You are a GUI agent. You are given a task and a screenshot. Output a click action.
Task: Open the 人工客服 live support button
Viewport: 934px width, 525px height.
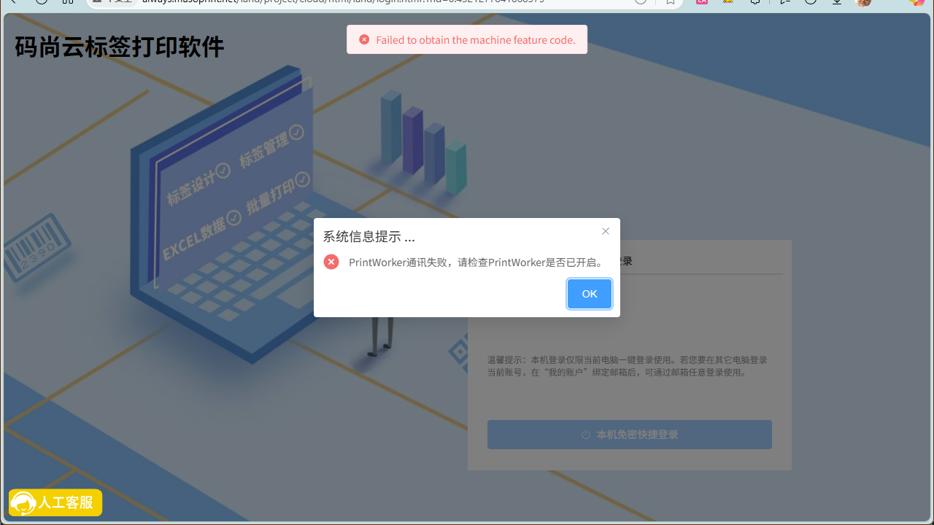pyautogui.click(x=55, y=502)
